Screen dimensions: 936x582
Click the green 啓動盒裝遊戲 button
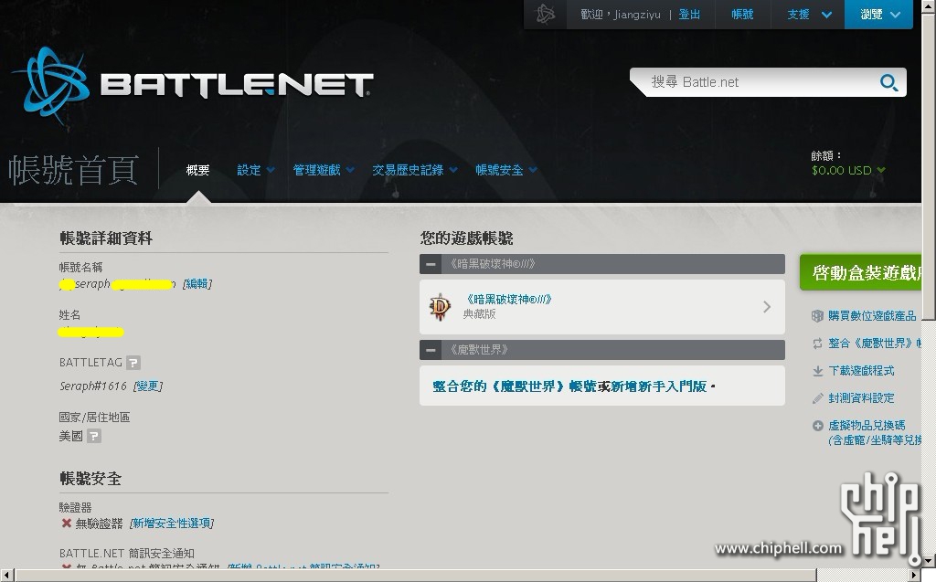click(x=861, y=273)
